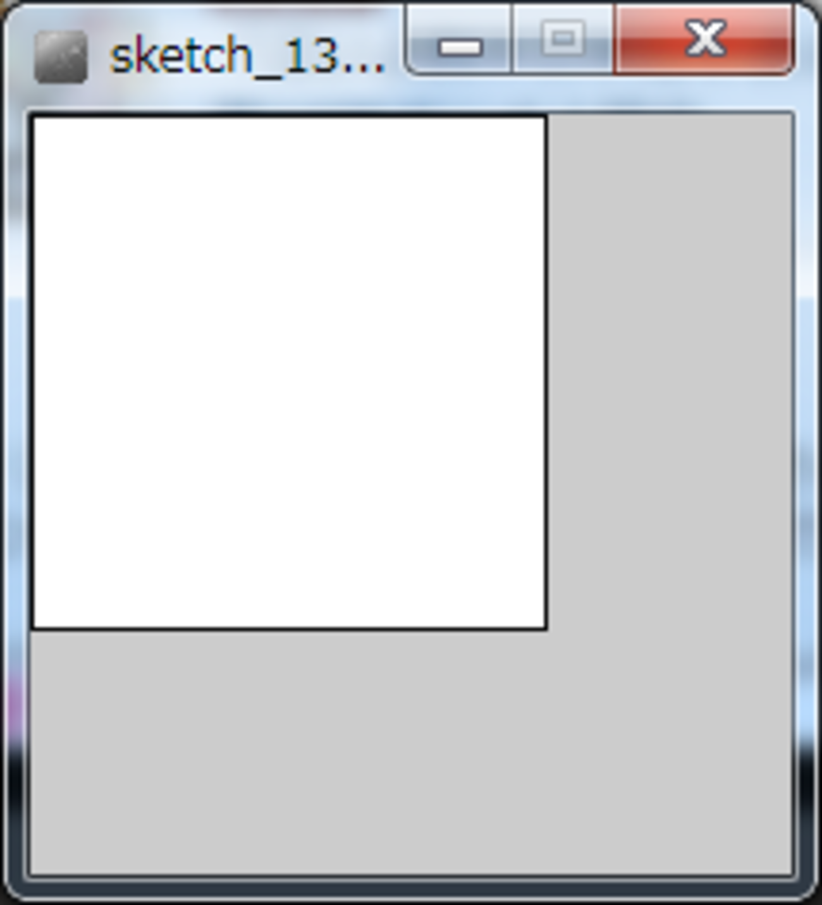Click the white square's top-left corner
The width and height of the screenshot is (822, 905).
33,116
